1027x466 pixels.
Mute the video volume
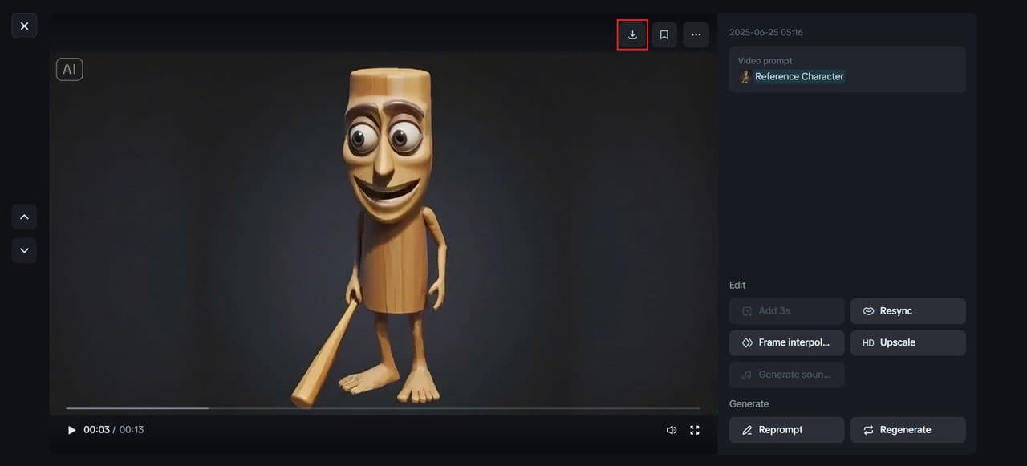tap(672, 430)
